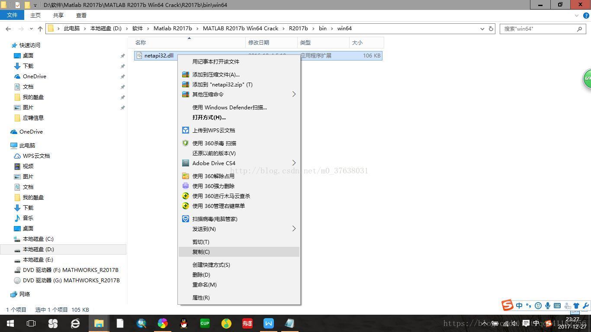Image resolution: width=591 pixels, height=332 pixels.
Task: Click the search magnifier icon
Action: click(579, 29)
